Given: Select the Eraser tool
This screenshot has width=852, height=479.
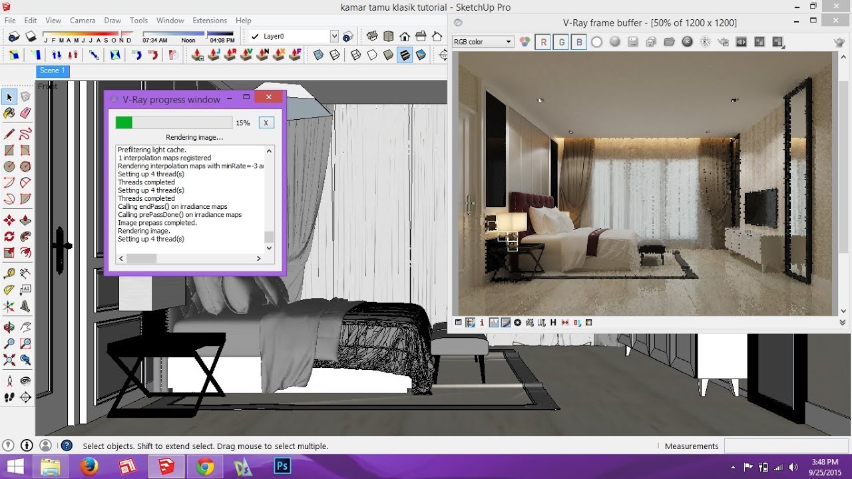Looking at the screenshot, I should coord(25,114).
